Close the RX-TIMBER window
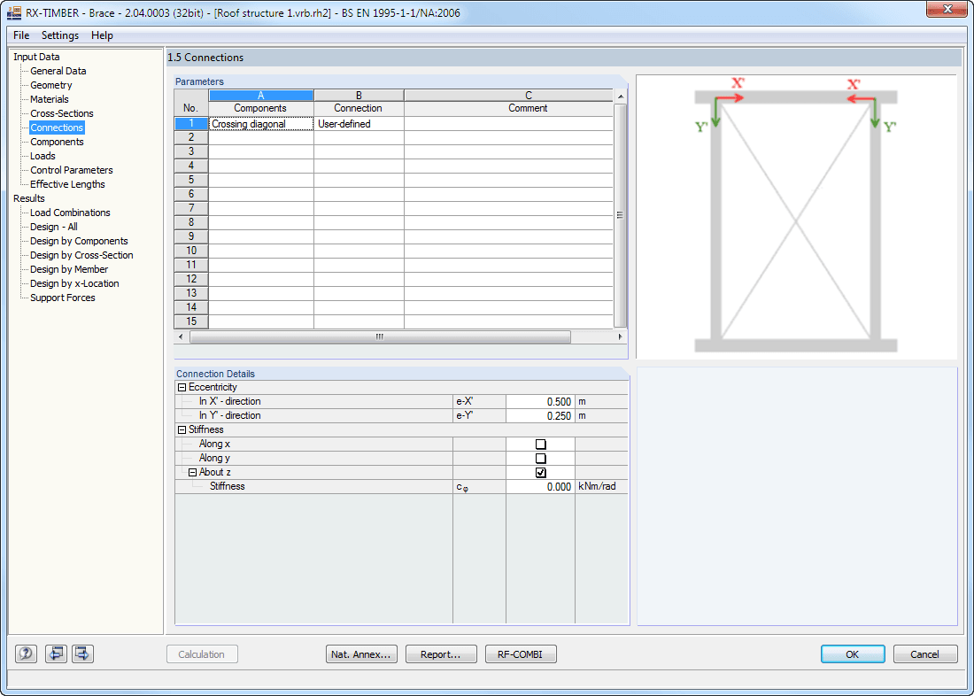Image resolution: width=974 pixels, height=696 pixels. click(947, 9)
